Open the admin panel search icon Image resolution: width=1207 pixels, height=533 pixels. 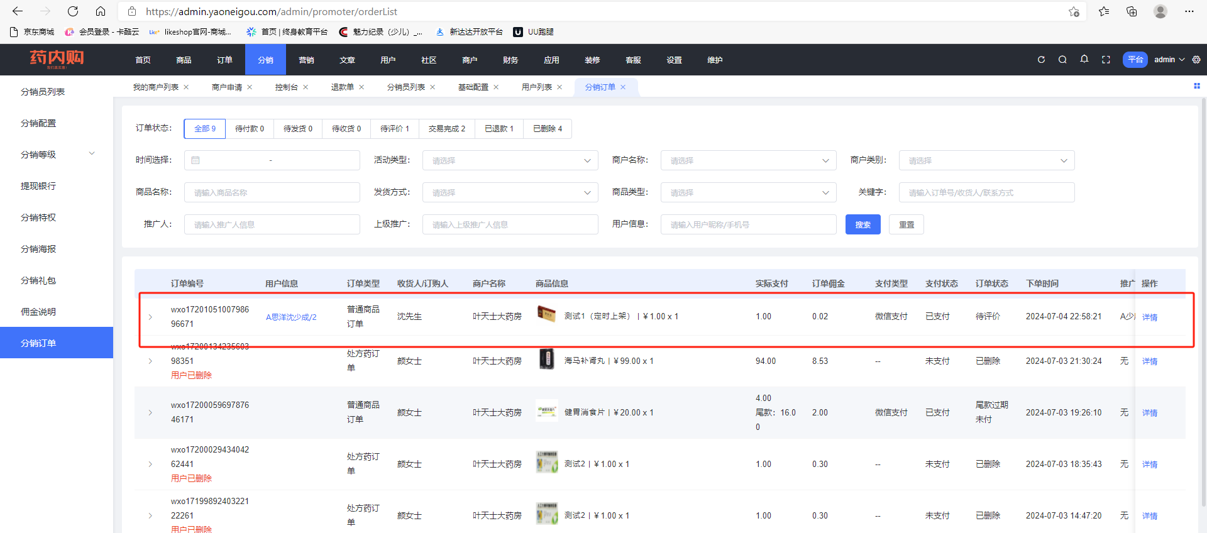pos(1062,60)
